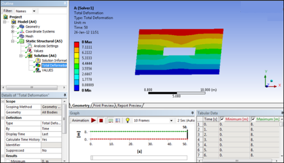
Task: Play the result animation
Action: click(93, 121)
